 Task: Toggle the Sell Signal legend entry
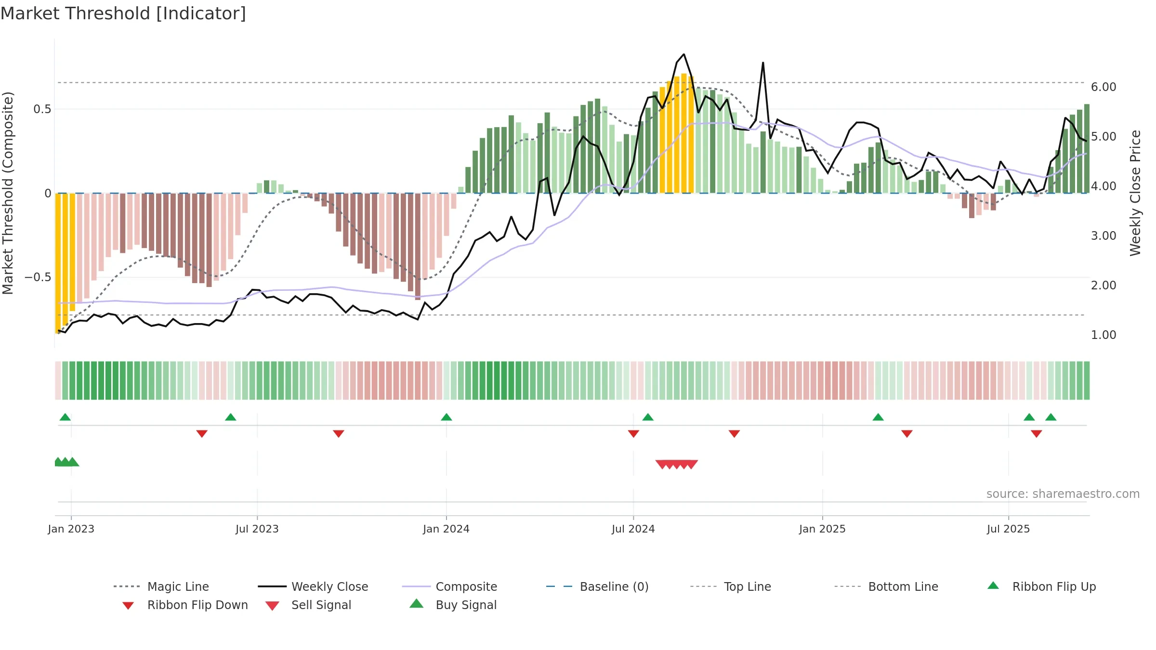tap(308, 605)
